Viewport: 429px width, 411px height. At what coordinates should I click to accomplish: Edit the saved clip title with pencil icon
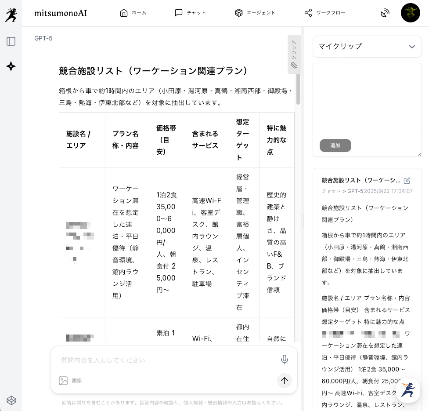pyautogui.click(x=407, y=181)
